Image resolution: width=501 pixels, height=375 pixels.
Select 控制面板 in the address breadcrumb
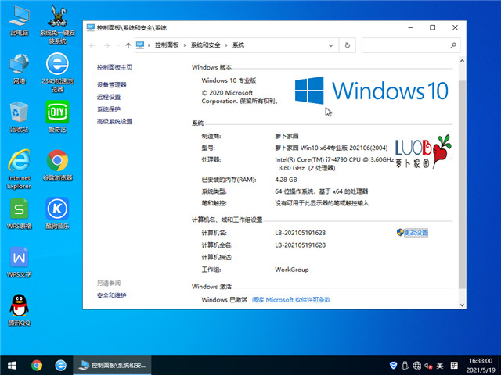pos(167,45)
